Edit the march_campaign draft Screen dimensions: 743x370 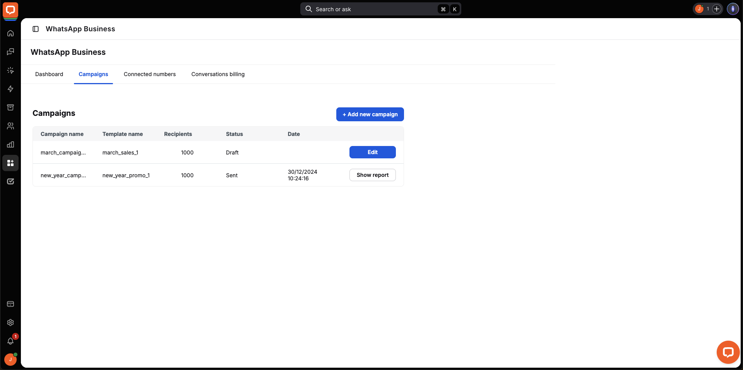tap(373, 152)
